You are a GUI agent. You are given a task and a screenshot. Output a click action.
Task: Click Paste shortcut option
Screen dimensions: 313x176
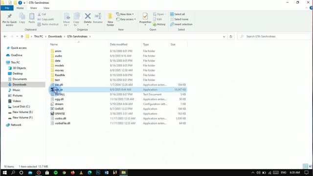click(x=48, y=24)
